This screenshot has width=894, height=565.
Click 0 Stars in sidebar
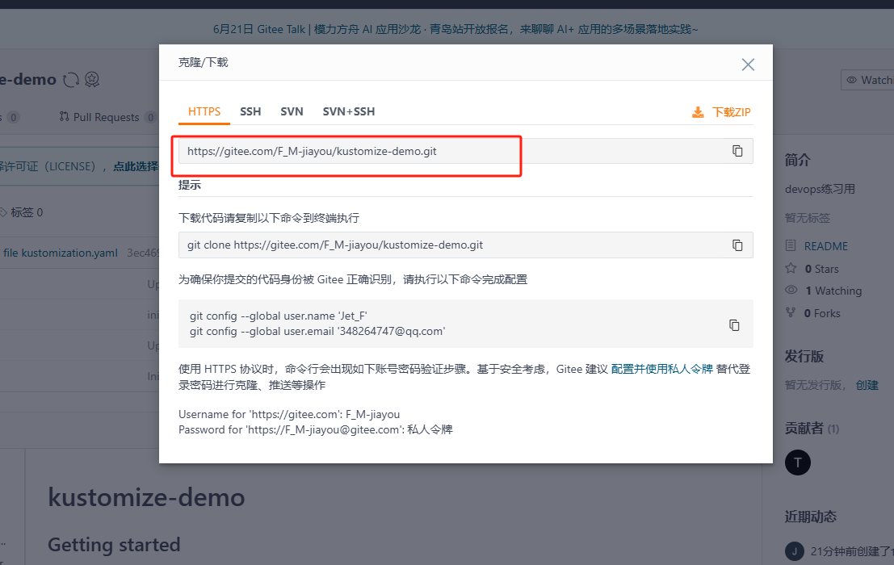coord(821,269)
